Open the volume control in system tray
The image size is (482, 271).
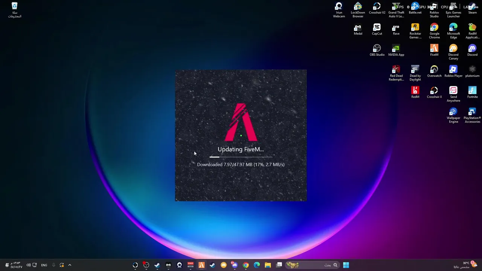[28, 265]
